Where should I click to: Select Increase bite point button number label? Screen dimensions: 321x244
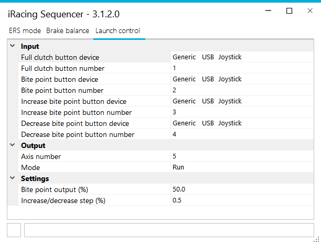77,113
